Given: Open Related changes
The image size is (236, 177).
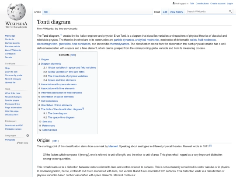Looking at the screenshot, I should click(x=13, y=97).
